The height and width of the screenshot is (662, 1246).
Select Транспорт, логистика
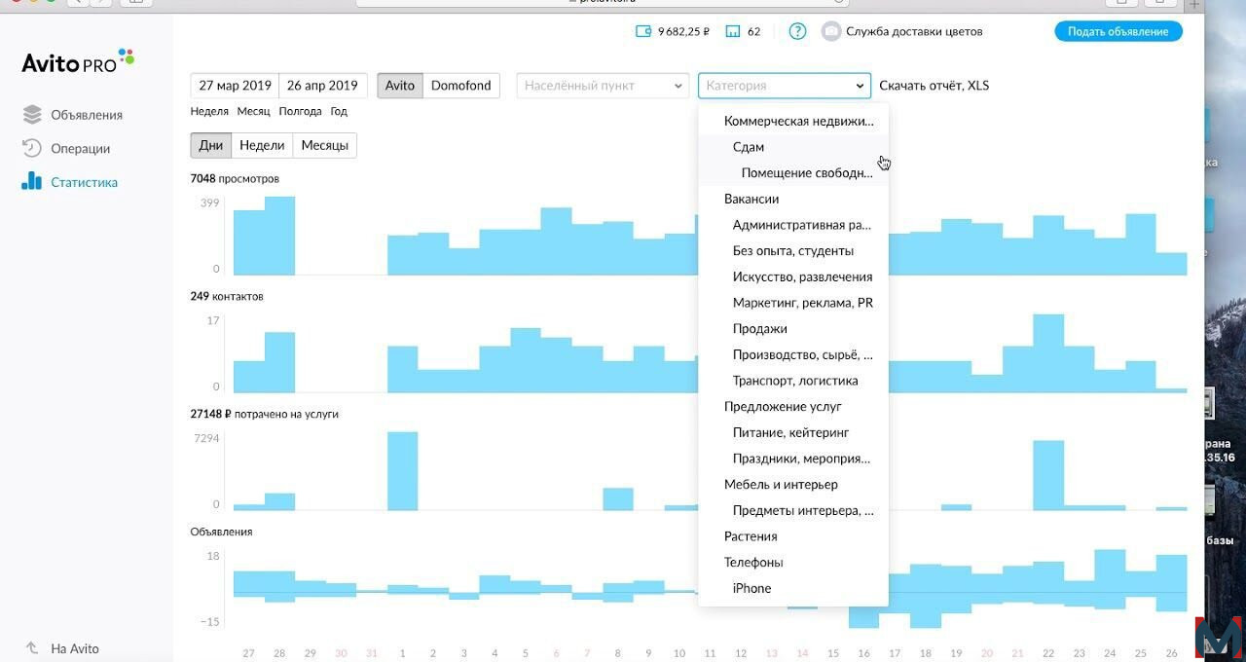(x=793, y=381)
